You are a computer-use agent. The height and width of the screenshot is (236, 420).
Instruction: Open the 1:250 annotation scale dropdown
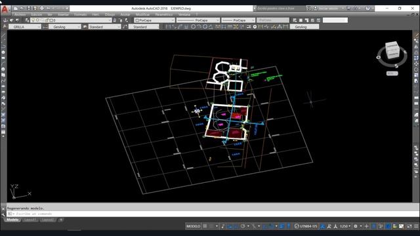click(x=345, y=226)
